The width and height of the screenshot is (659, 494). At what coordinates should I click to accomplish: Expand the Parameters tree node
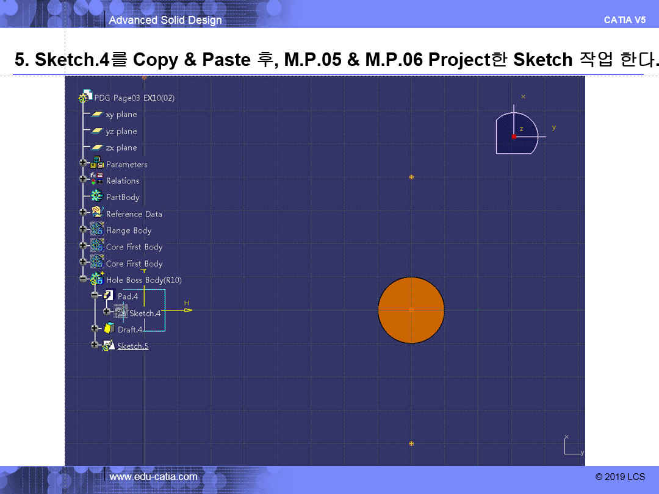point(83,164)
